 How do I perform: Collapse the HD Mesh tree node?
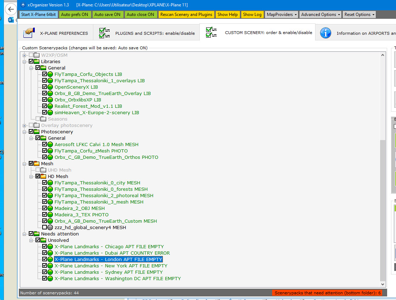pos(31,177)
